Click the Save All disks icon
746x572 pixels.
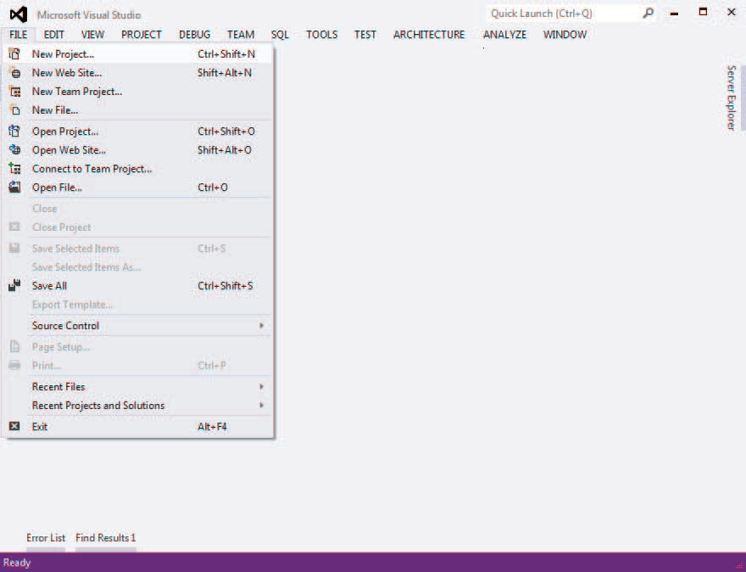point(14,285)
